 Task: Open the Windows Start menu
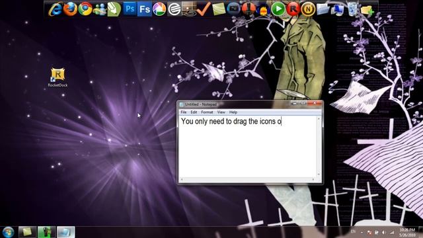[x=8, y=232]
